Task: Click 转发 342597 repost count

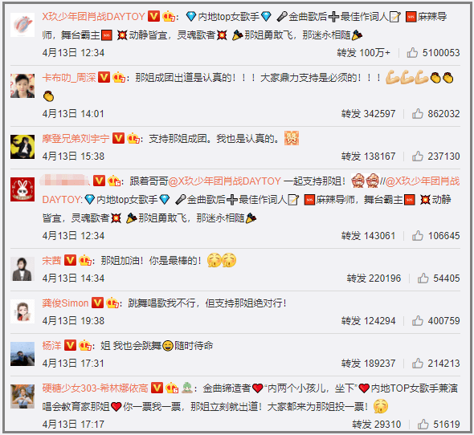Action: point(368,114)
